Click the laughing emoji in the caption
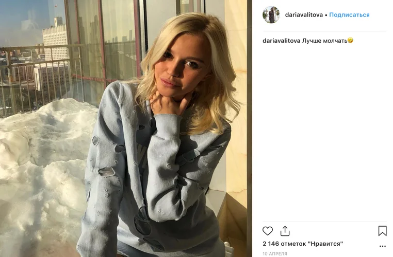The height and width of the screenshot is (257, 393). coord(350,40)
